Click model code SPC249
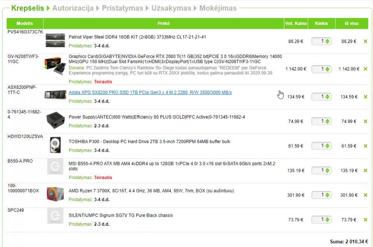 tap(16, 210)
